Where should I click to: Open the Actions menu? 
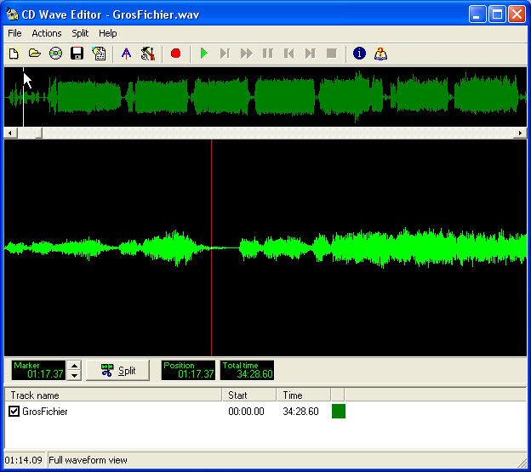coord(47,33)
